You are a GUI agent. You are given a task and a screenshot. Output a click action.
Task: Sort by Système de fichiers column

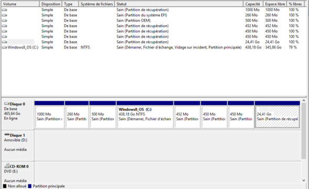coord(96,4)
